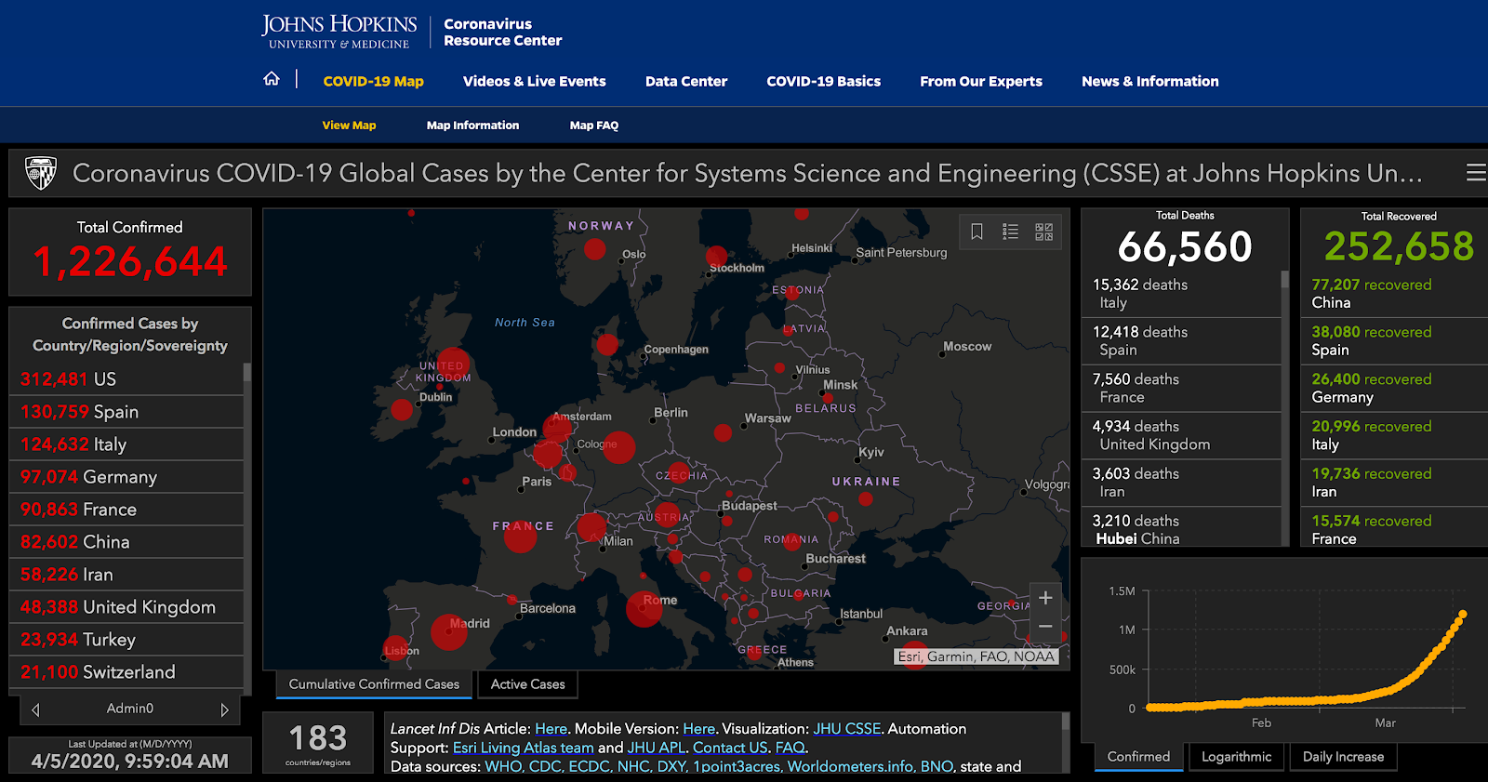Open the Worldometers.info data source link

click(850, 766)
